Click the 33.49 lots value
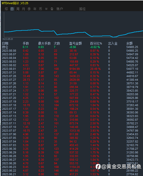This screenshot has height=176, width=143. pyautogui.click(x=26, y=76)
